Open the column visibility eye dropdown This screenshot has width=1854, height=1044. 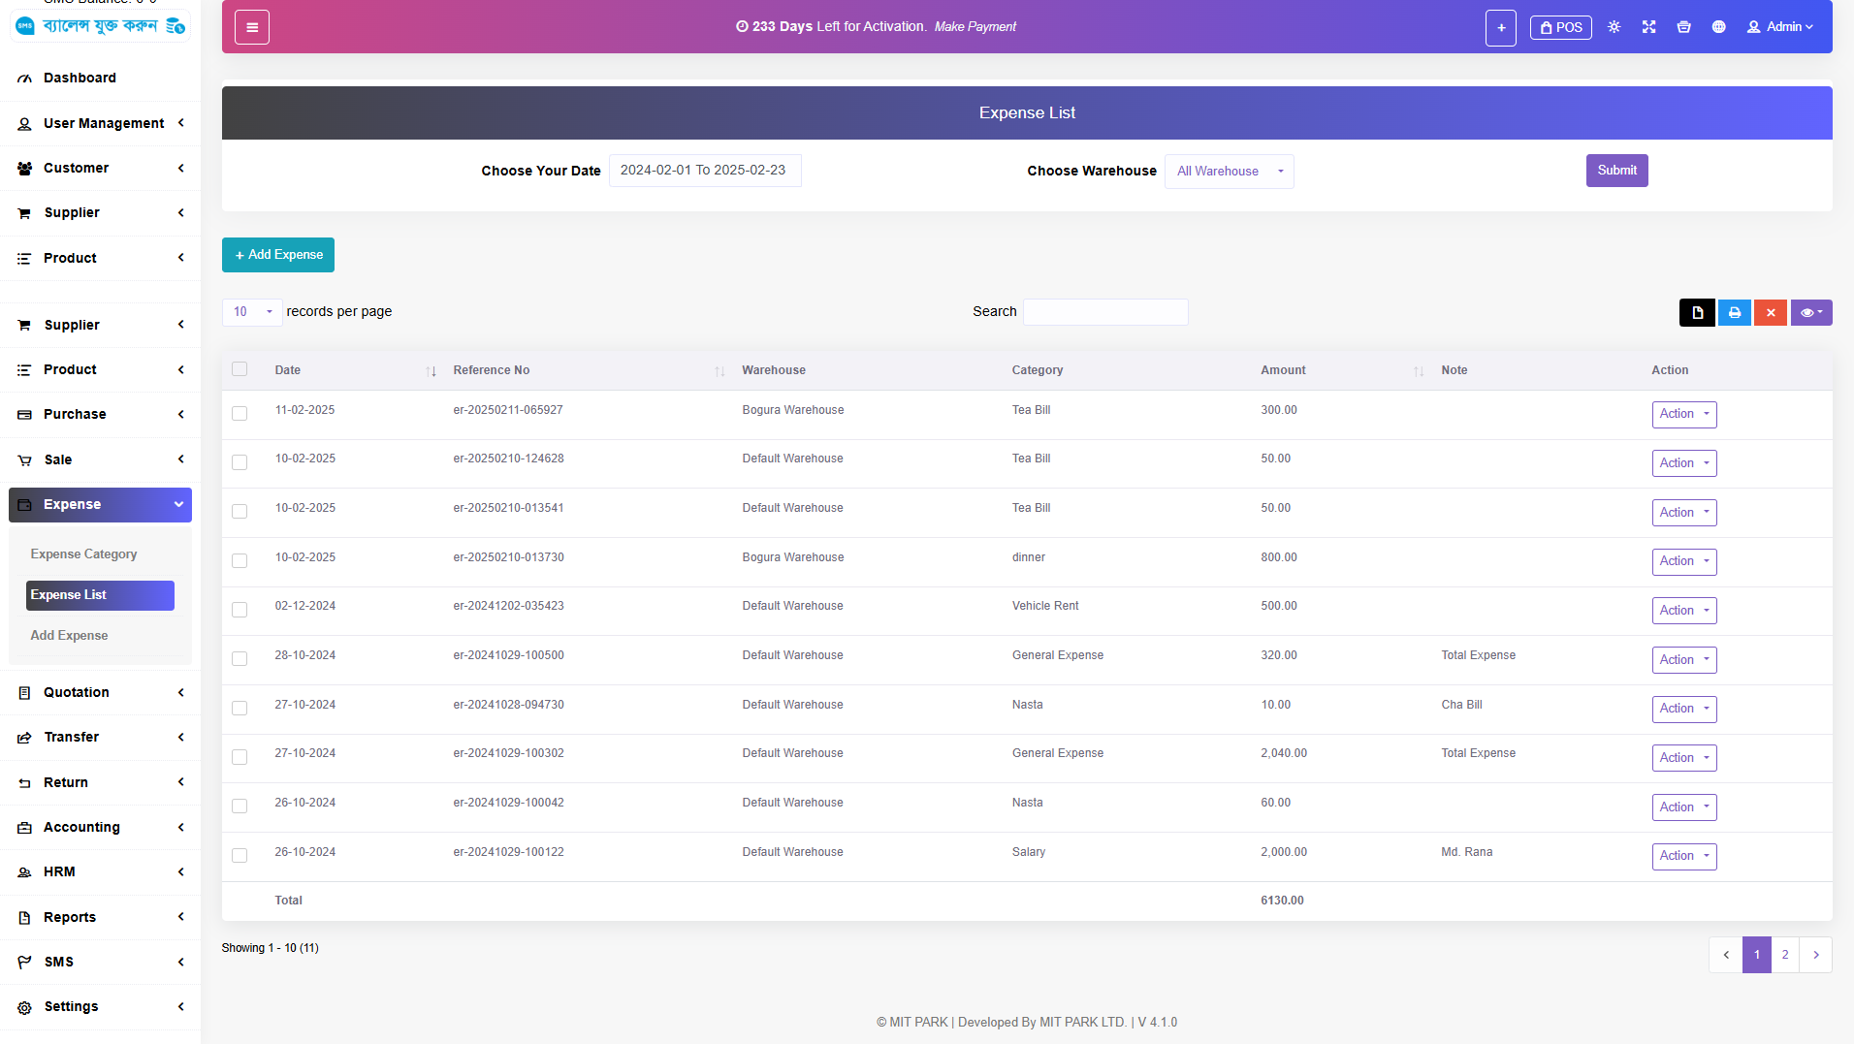click(1810, 313)
